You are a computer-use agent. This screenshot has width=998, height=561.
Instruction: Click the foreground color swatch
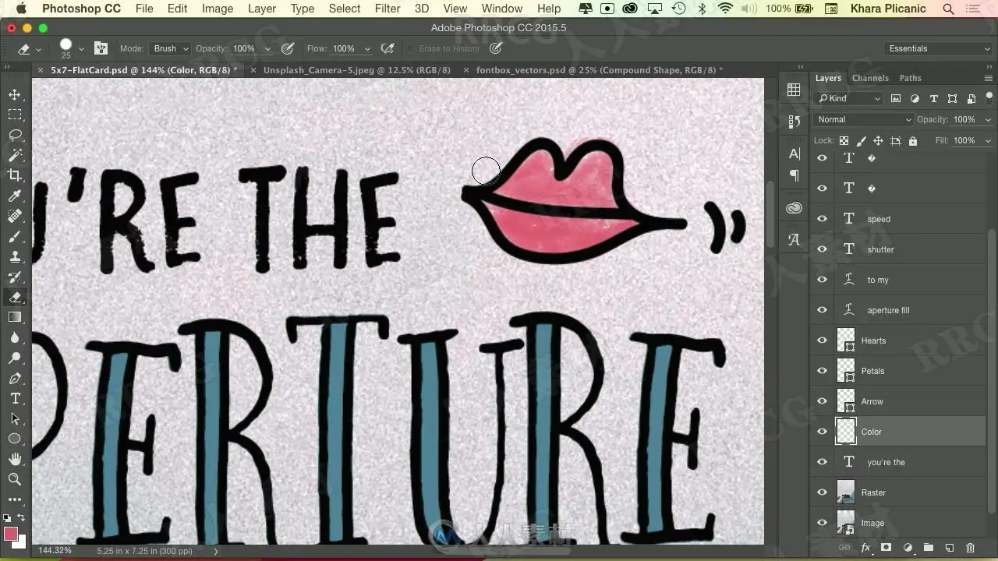click(11, 534)
